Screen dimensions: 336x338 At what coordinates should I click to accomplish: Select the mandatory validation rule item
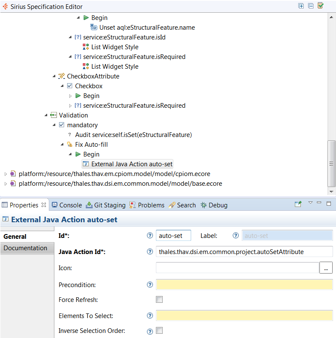[82, 125]
